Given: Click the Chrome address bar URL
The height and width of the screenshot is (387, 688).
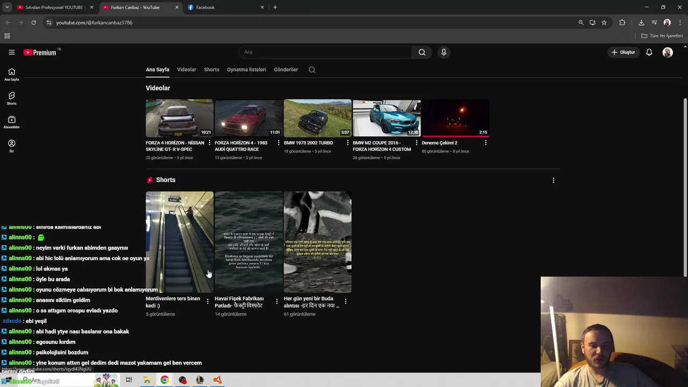Looking at the screenshot, I should [94, 23].
